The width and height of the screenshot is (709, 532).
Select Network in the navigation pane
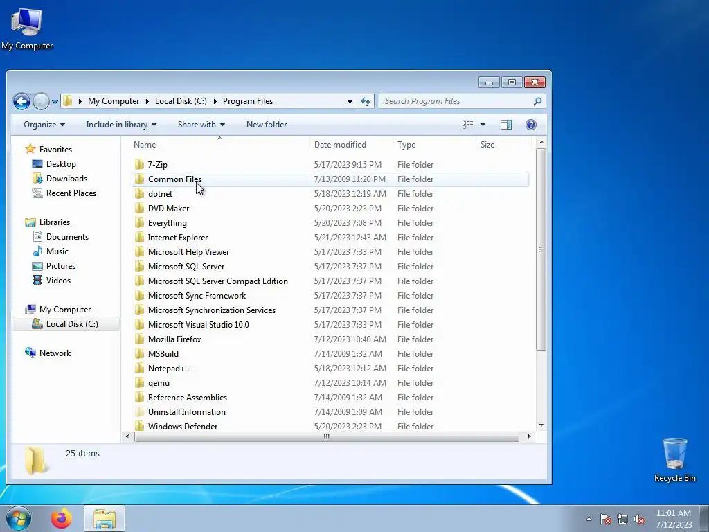coord(55,353)
